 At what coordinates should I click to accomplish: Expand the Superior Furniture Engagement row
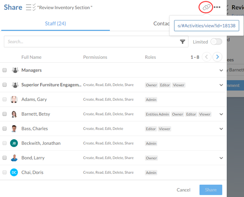click(x=221, y=85)
